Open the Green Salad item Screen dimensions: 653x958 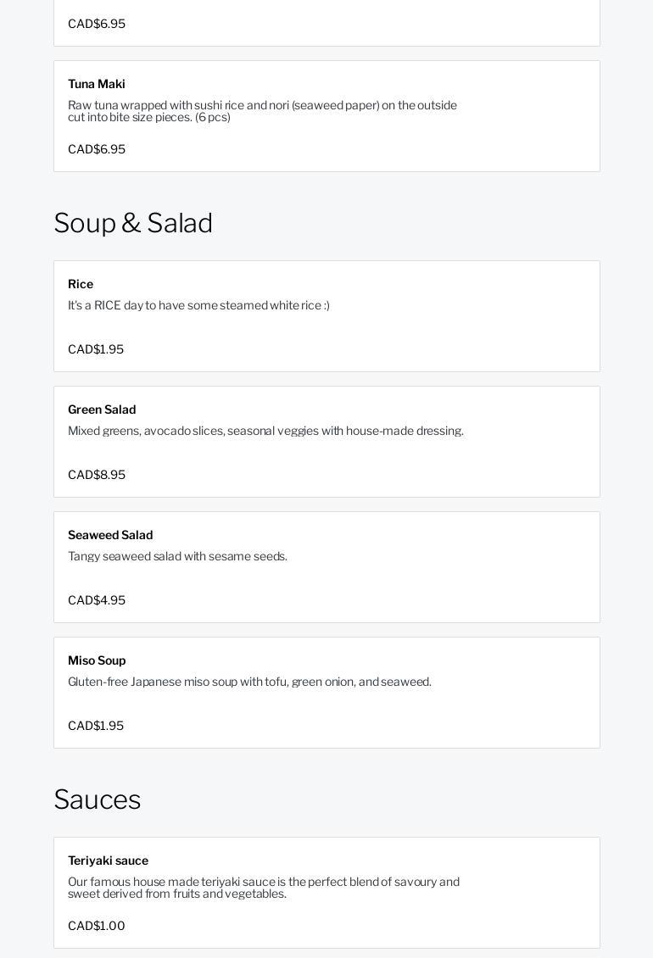(x=102, y=409)
